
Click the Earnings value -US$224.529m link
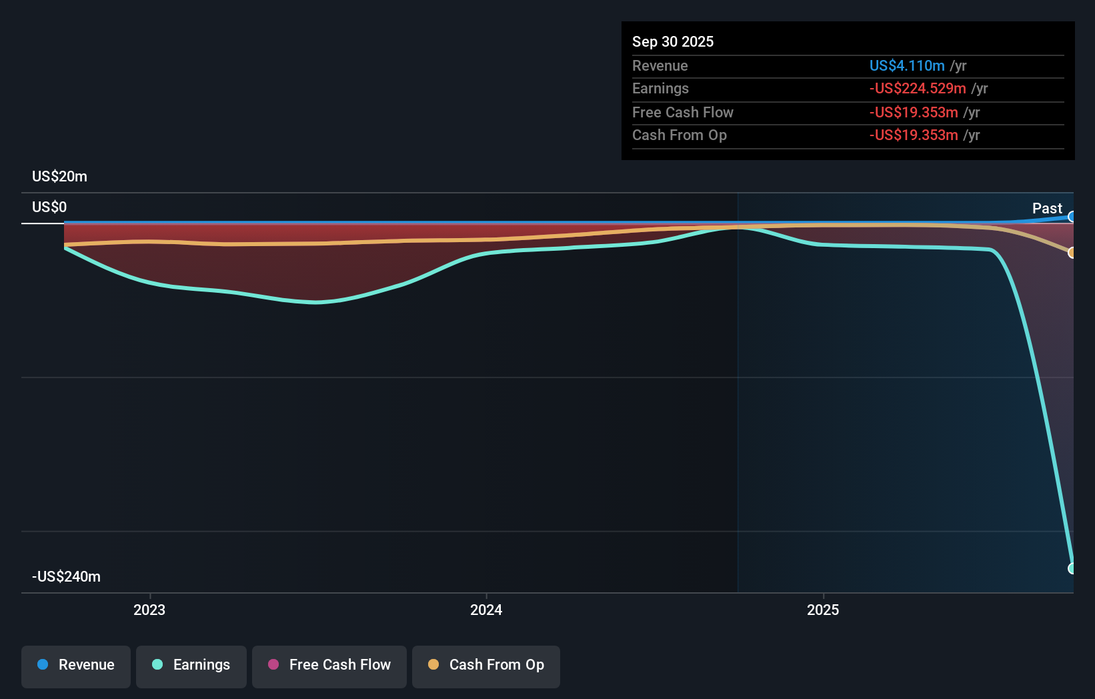pyautogui.click(x=917, y=88)
